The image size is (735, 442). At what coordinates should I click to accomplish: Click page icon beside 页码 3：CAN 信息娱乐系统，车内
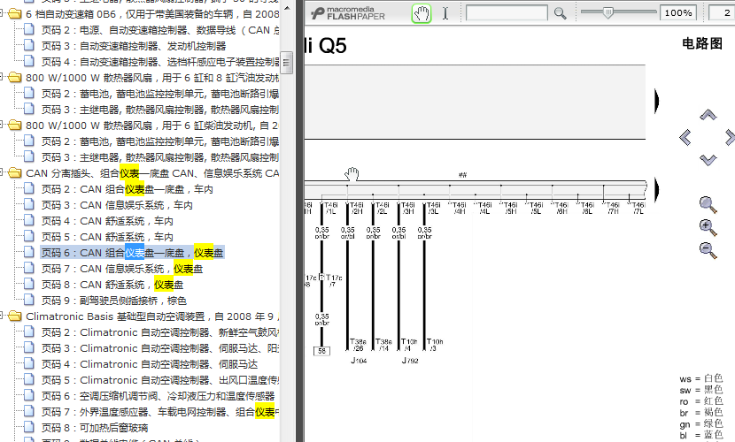click(29, 204)
